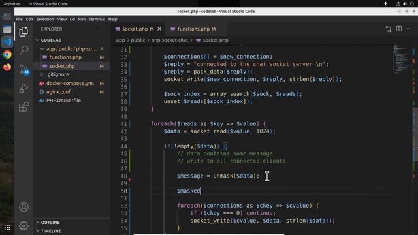Open system volume indicator in top bar
This screenshot has width=418, height=235.
405,4
